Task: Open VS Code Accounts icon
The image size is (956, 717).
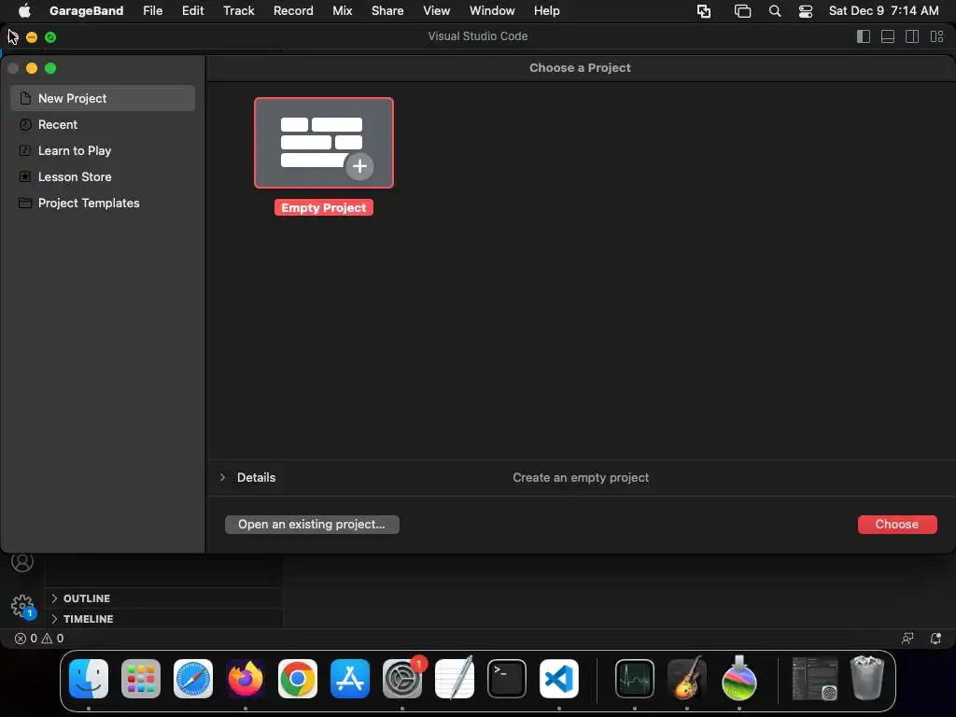Action: click(x=22, y=561)
